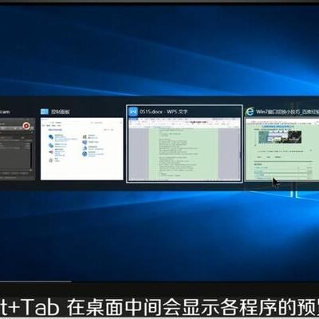Click the '0515.docx - WPS 文字' title
319x319 pixels.
pos(163,112)
